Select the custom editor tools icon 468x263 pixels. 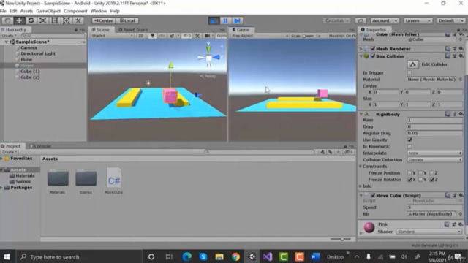coord(78,20)
